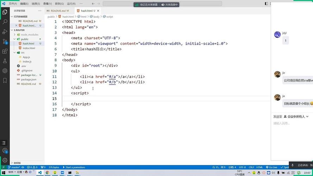The image size is (313, 176).
Task: Open Run and Debug view
Action: point(5,32)
